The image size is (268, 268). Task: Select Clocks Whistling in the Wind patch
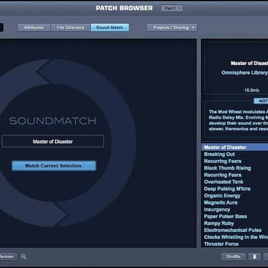[234, 237]
